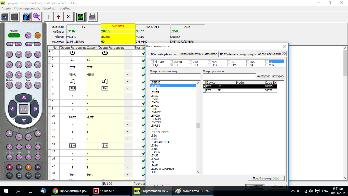Tick the All Type checkbox

pos(152,62)
